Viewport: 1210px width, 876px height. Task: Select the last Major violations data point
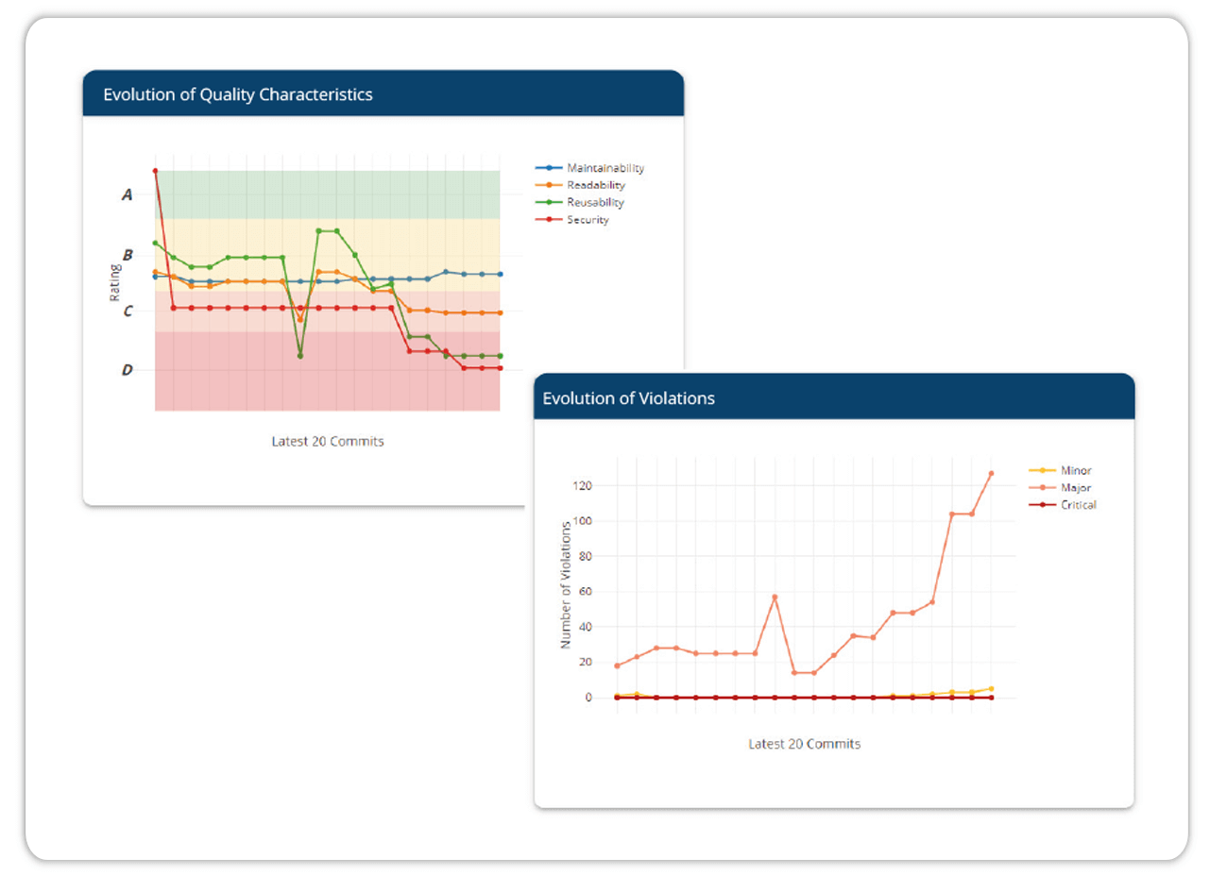(991, 473)
